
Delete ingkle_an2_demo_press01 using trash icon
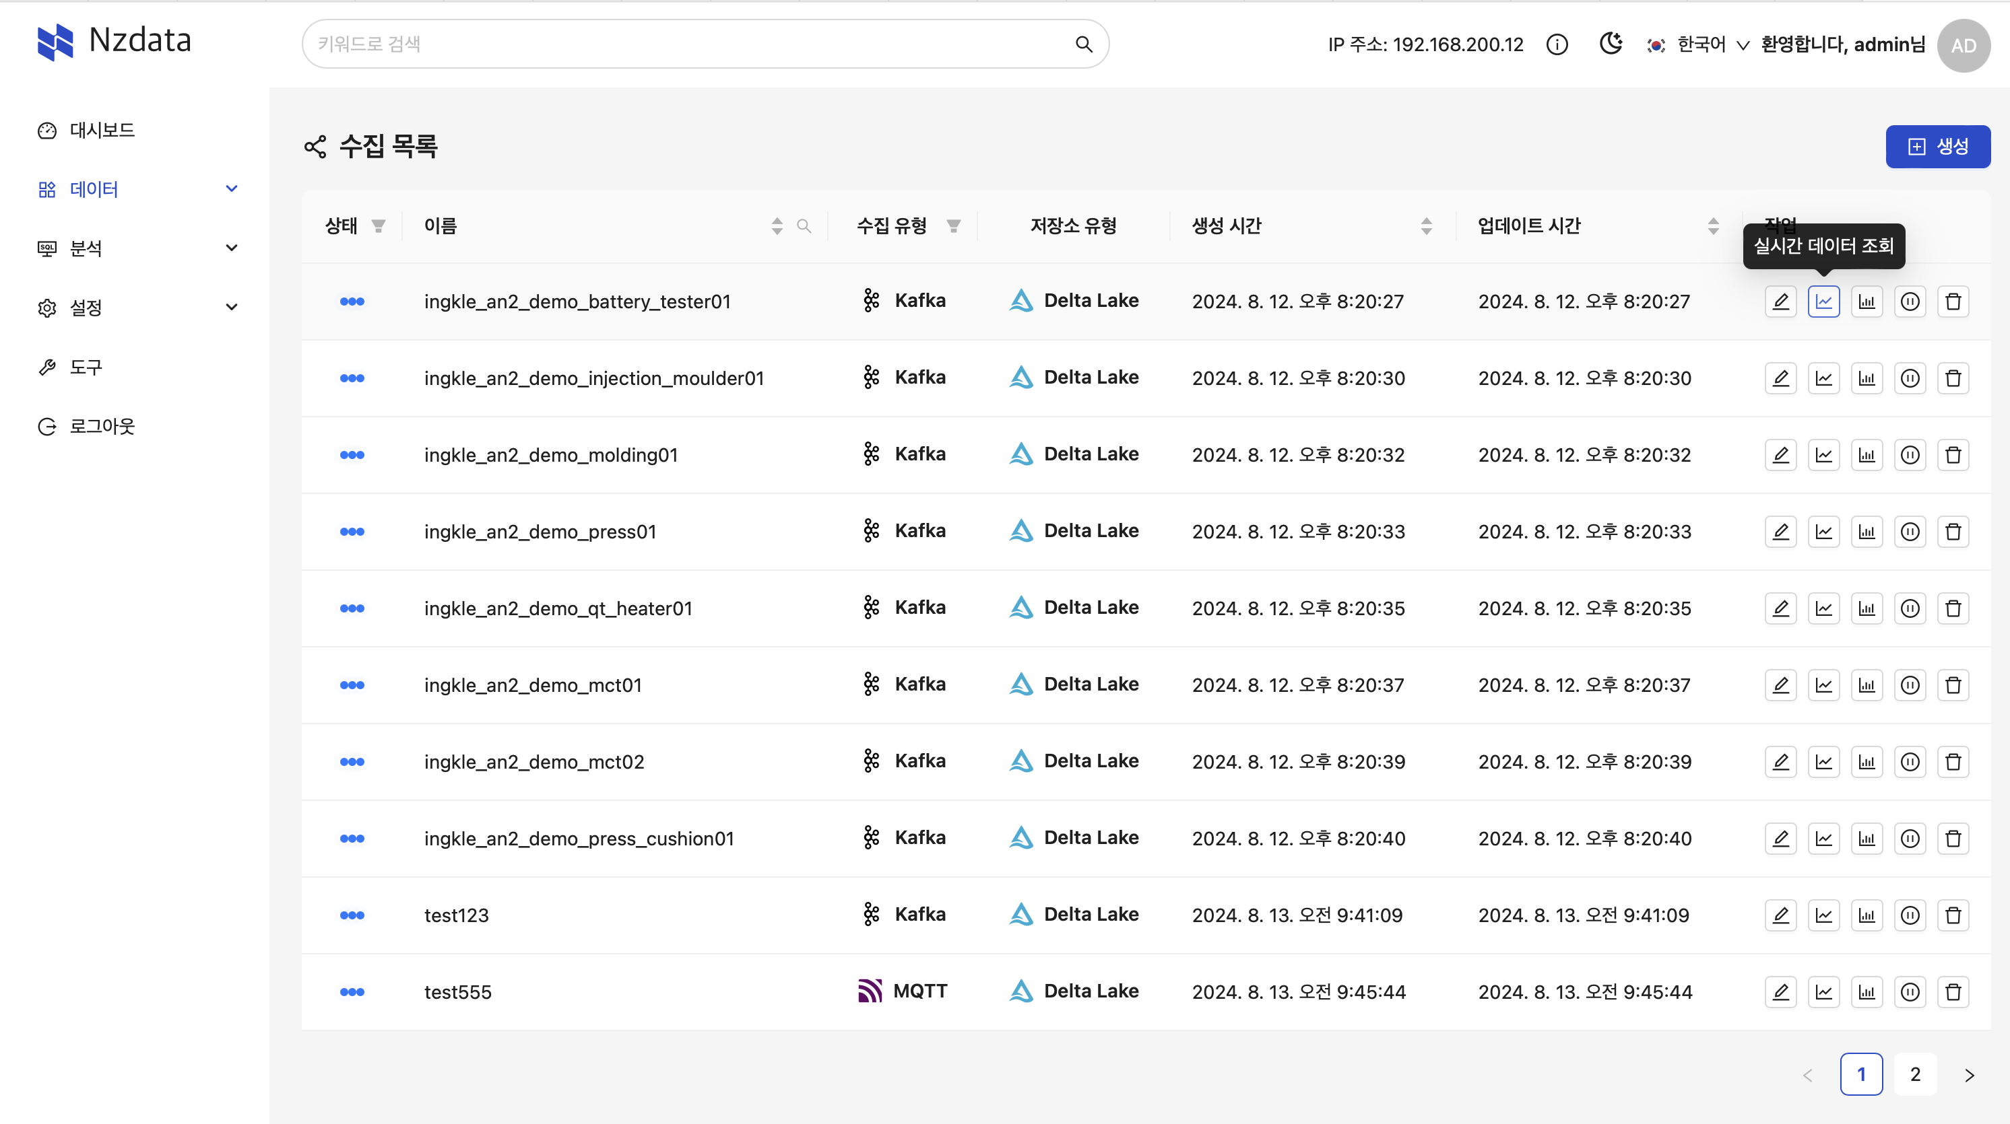tap(1953, 532)
